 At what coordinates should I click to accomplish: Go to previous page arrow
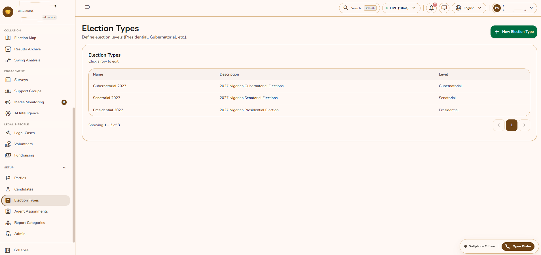click(x=499, y=125)
